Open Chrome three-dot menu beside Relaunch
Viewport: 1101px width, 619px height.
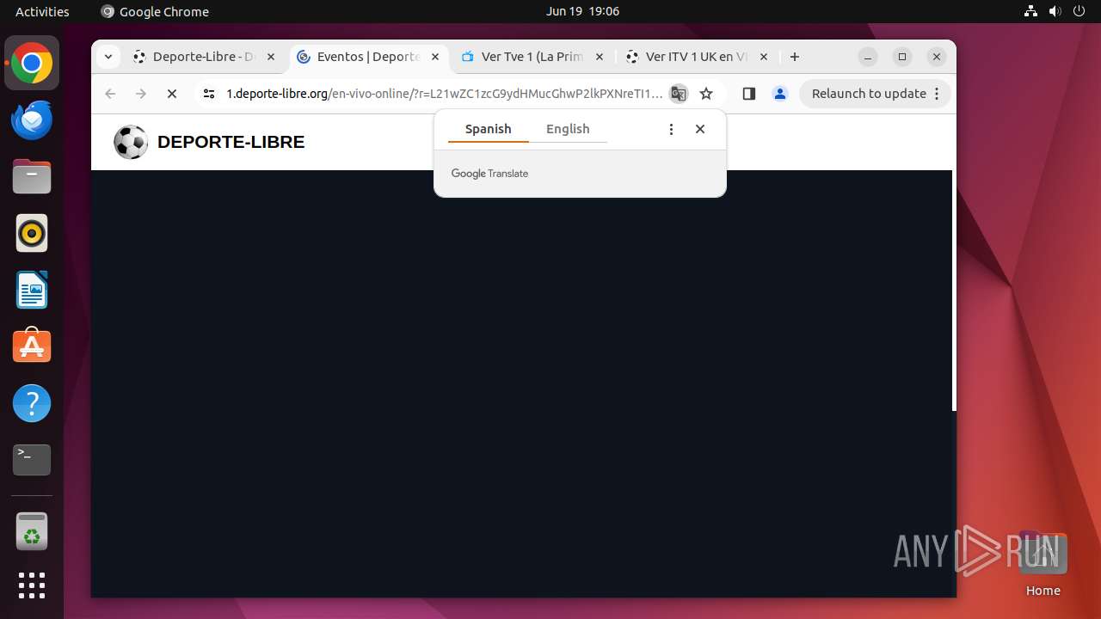[x=937, y=94]
